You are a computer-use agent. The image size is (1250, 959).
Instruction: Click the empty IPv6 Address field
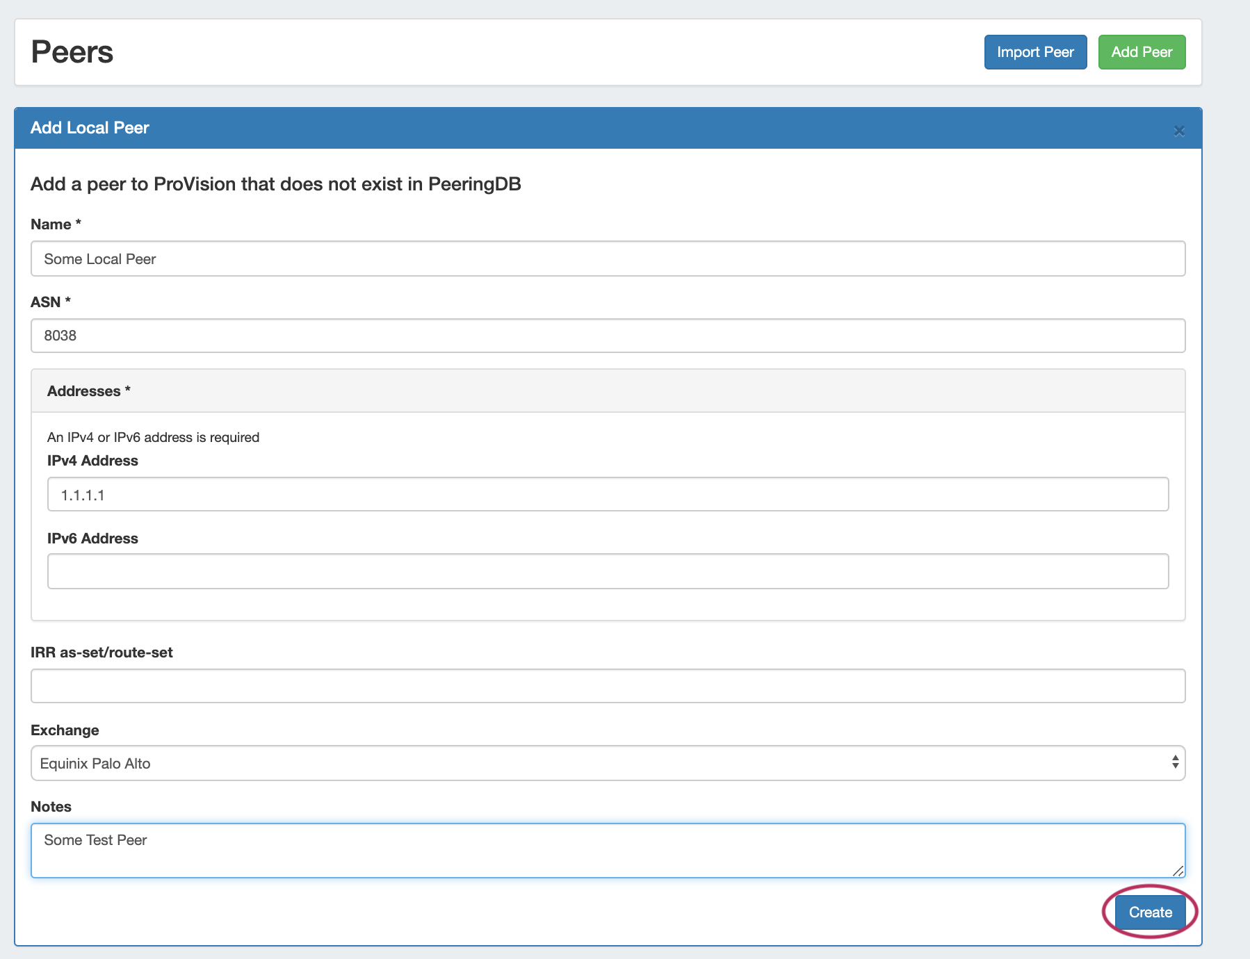click(x=607, y=571)
